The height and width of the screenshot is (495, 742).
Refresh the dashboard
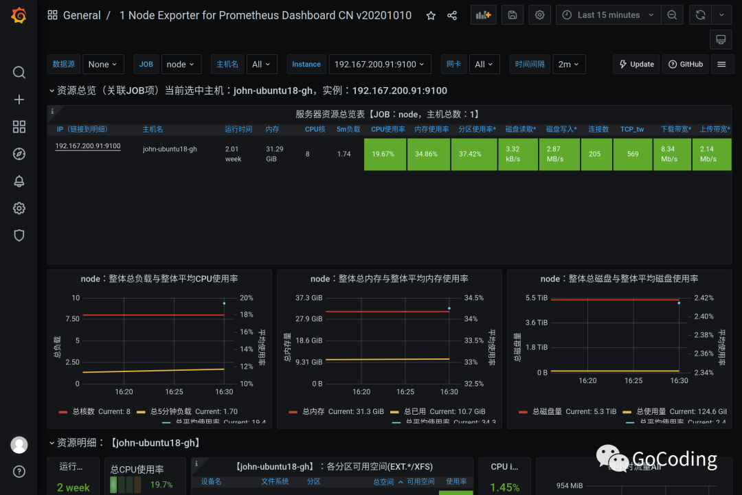700,15
